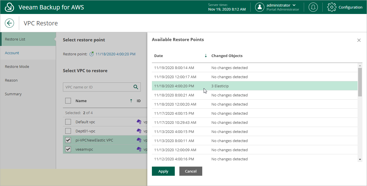This screenshot has width=367, height=186.
Task: Open the Summary step
Action: (x=28, y=94)
